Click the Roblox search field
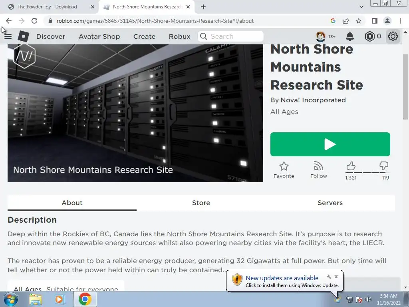Screen dimensions: 409x307 point(230,36)
